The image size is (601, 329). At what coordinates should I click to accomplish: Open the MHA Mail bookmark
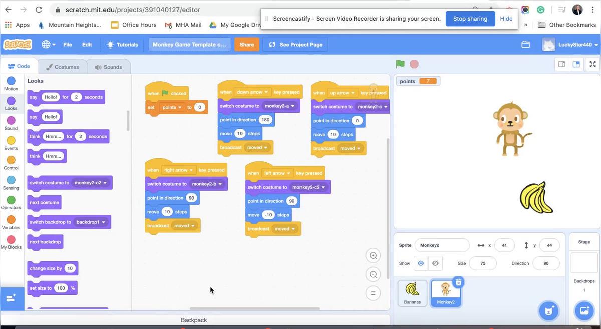click(x=183, y=25)
